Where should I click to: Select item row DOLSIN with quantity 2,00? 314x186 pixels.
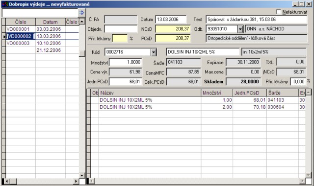point(198,107)
